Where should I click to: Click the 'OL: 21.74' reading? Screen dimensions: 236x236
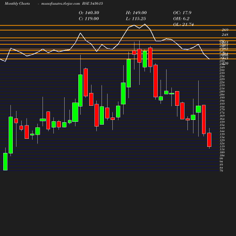(184, 25)
